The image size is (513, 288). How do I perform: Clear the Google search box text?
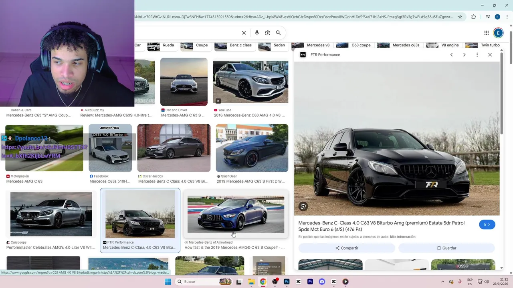[x=244, y=33]
